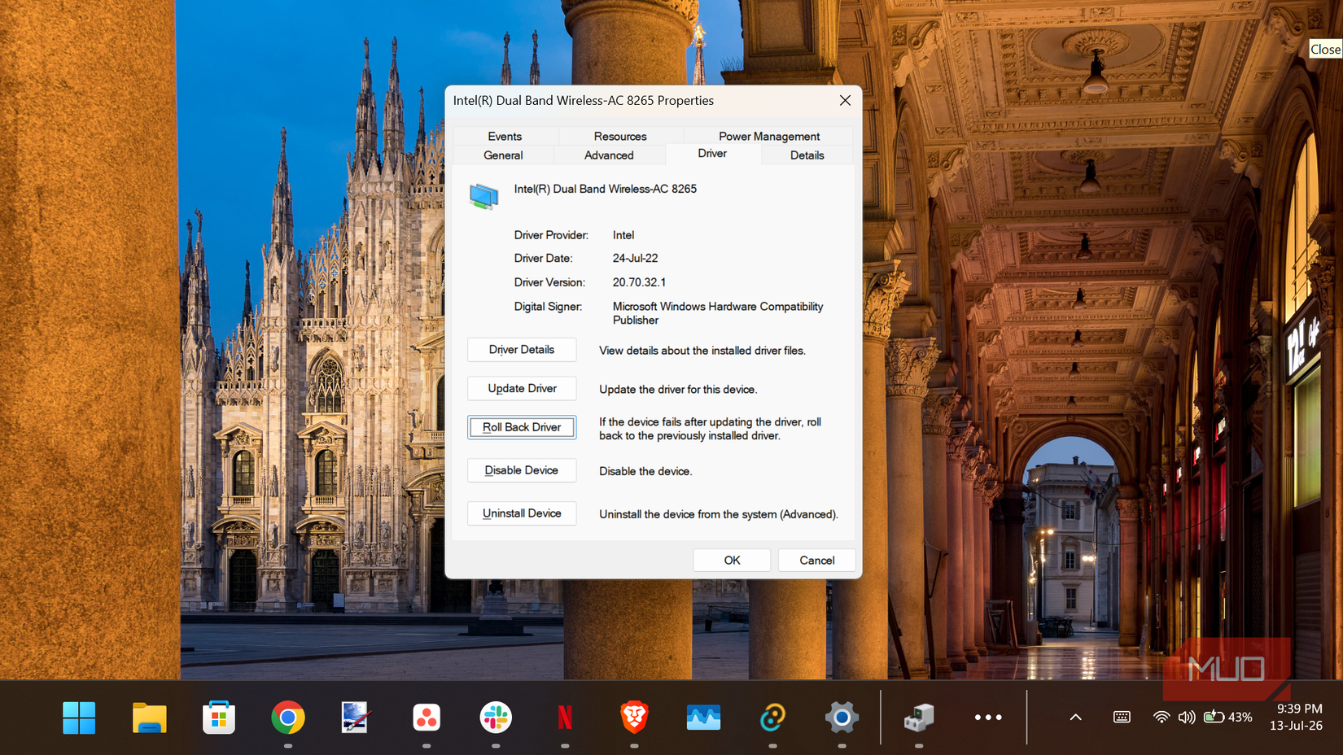1343x755 pixels.
Task: Open the picture-with-pen app in taskbar
Action: 356,718
